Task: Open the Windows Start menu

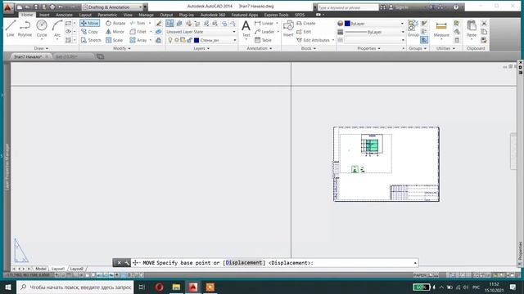Action: (8, 287)
